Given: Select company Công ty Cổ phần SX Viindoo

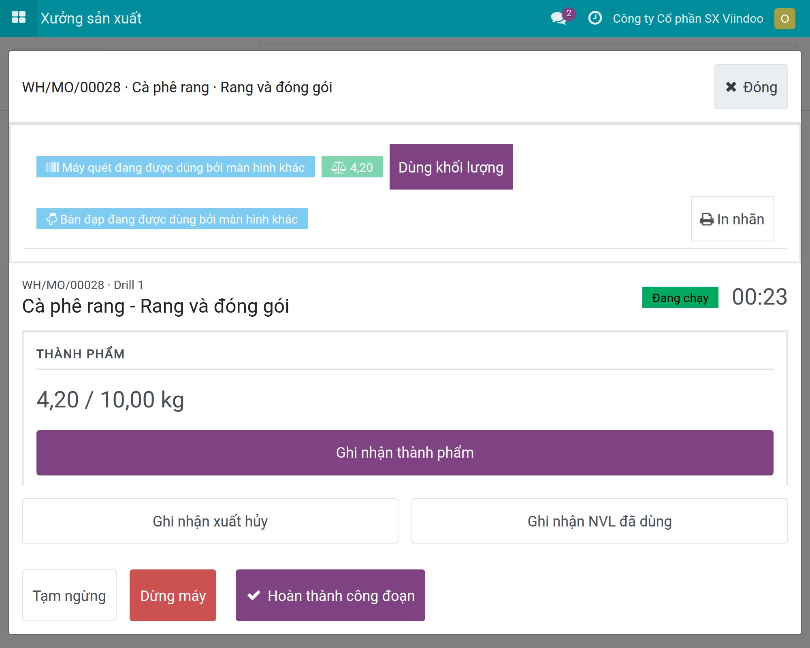Looking at the screenshot, I should tap(688, 19).
